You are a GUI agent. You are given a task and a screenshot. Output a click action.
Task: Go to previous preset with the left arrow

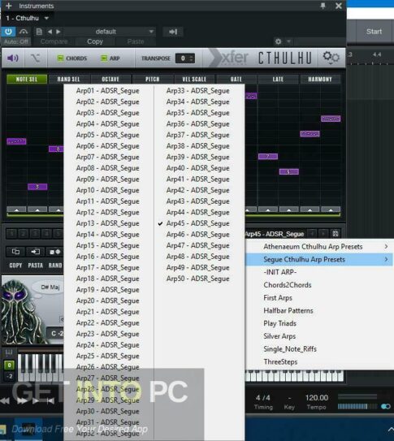coord(50,32)
